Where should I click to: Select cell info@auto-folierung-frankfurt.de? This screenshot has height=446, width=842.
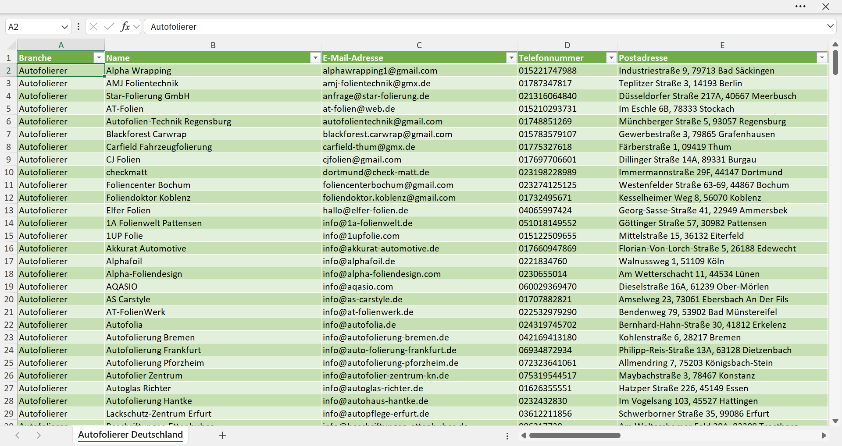419,350
